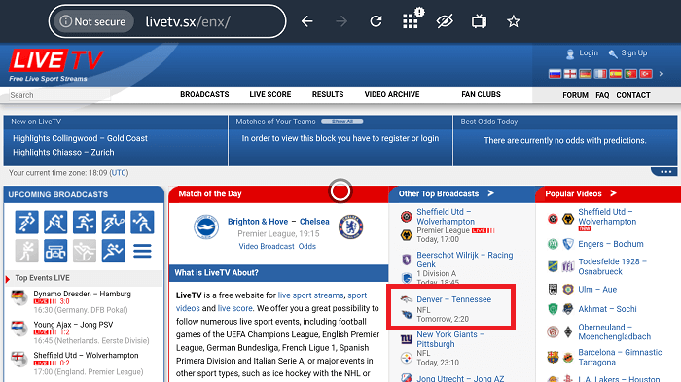Open Highlights Collingwood – Gold Coast
Screen dimensions: 681x382
coord(80,138)
